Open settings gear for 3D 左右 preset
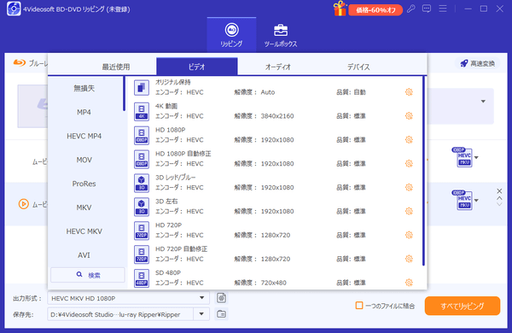The height and width of the screenshot is (333, 512). pos(409,211)
